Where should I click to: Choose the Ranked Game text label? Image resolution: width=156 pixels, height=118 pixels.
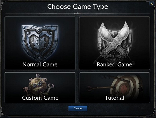114,64
